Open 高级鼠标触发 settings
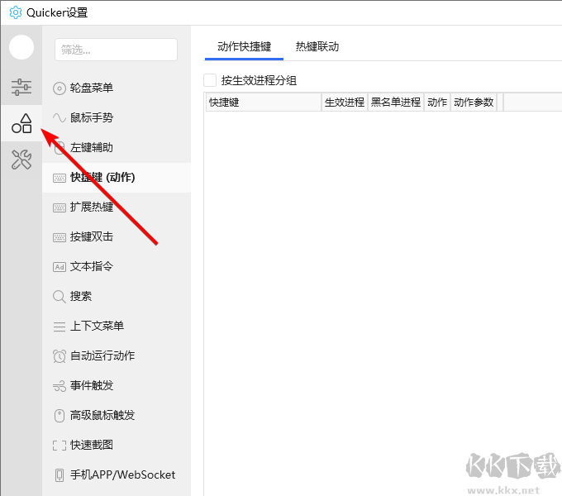 coord(117,415)
